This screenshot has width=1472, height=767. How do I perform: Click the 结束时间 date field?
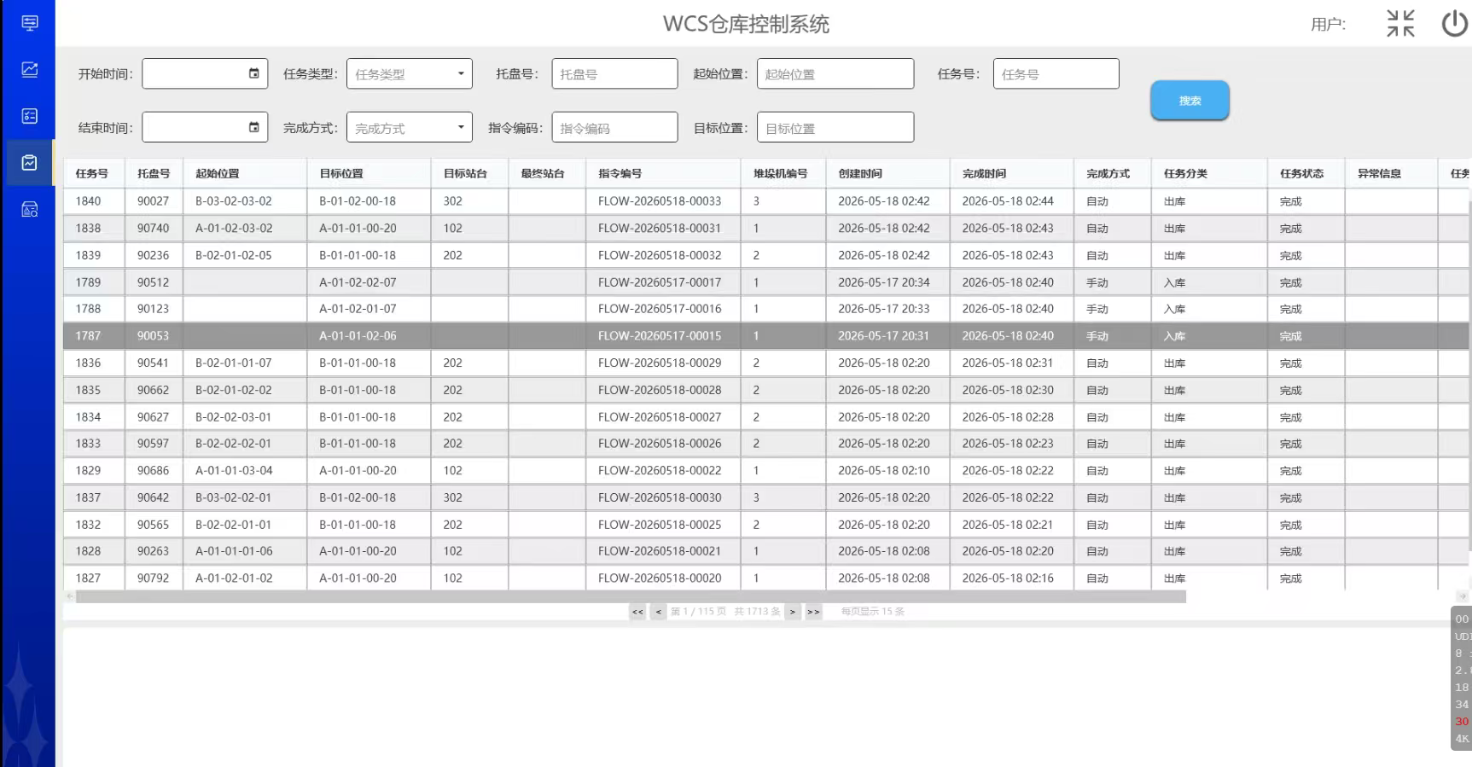pos(205,127)
